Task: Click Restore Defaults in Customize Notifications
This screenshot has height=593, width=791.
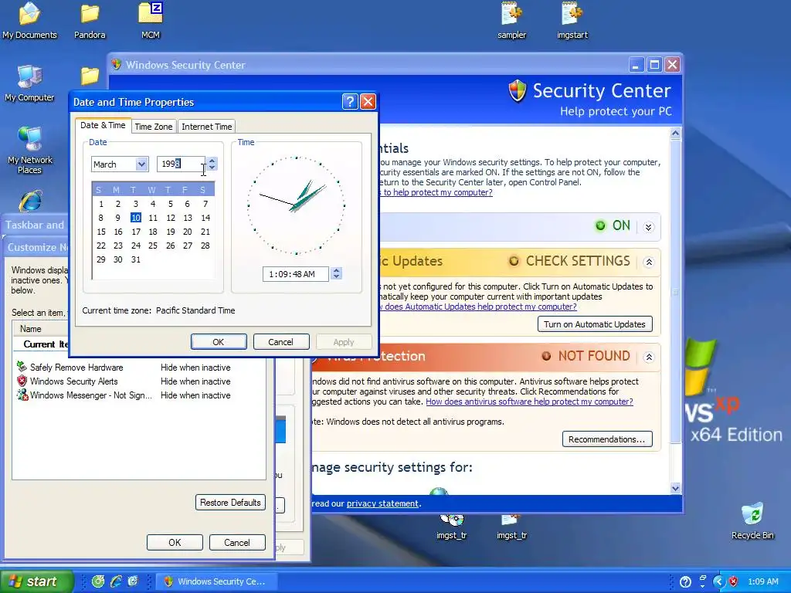Action: (x=230, y=502)
